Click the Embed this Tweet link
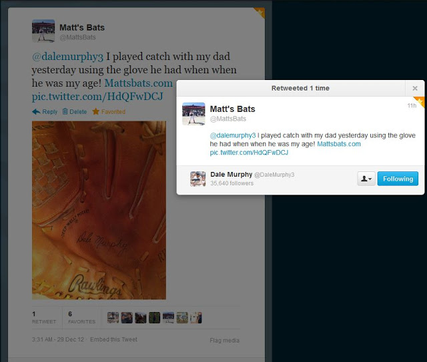Screen dimensions: 427x362 coord(115,340)
